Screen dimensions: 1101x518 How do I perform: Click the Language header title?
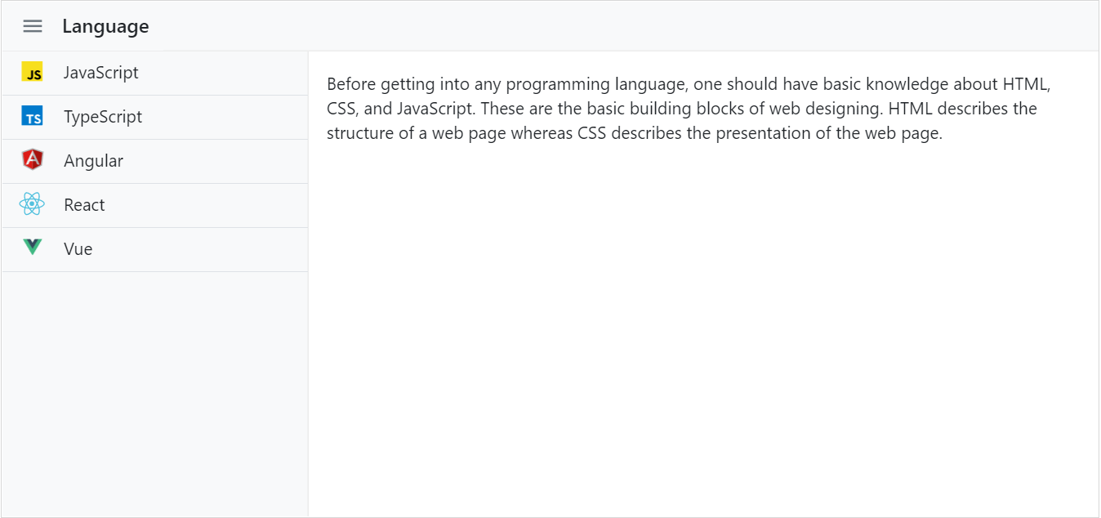pos(105,26)
